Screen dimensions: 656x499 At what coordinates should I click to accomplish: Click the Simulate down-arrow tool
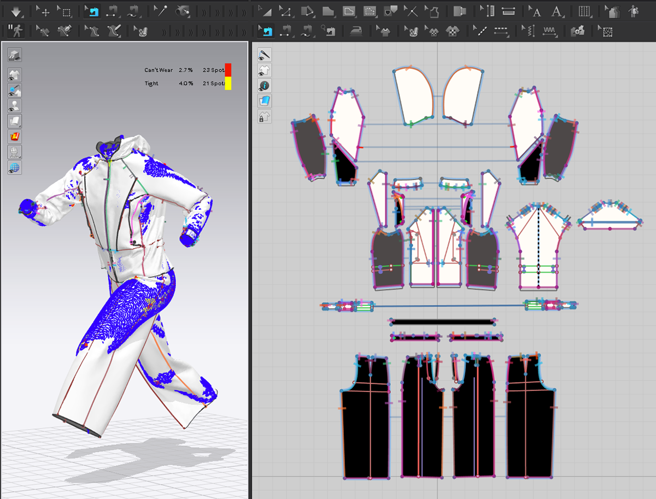point(15,11)
